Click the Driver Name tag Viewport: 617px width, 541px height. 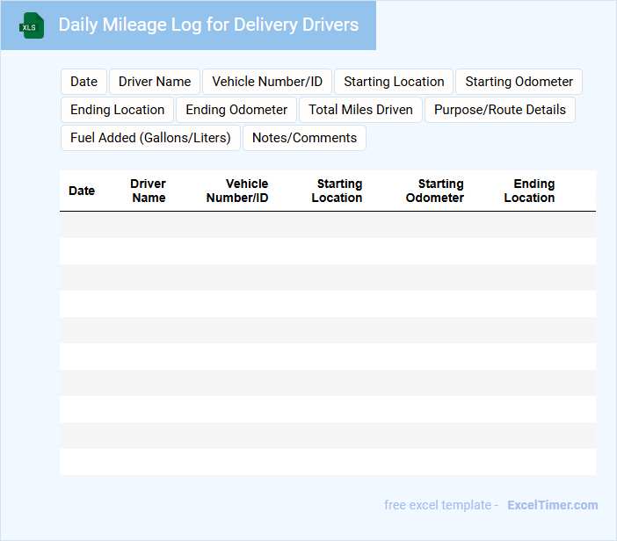point(155,82)
